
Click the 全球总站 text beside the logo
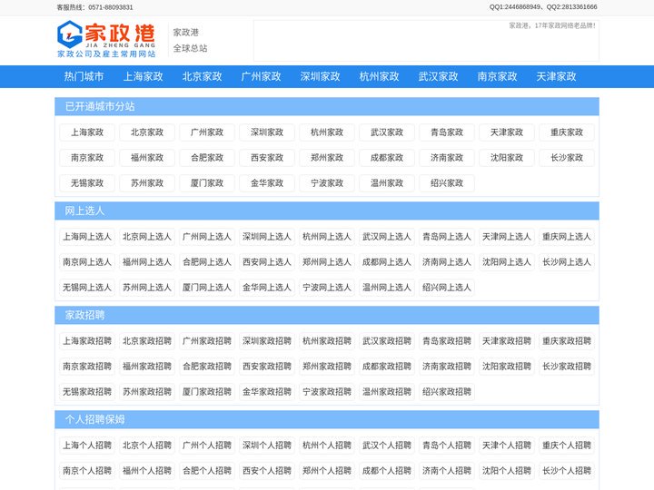click(190, 48)
